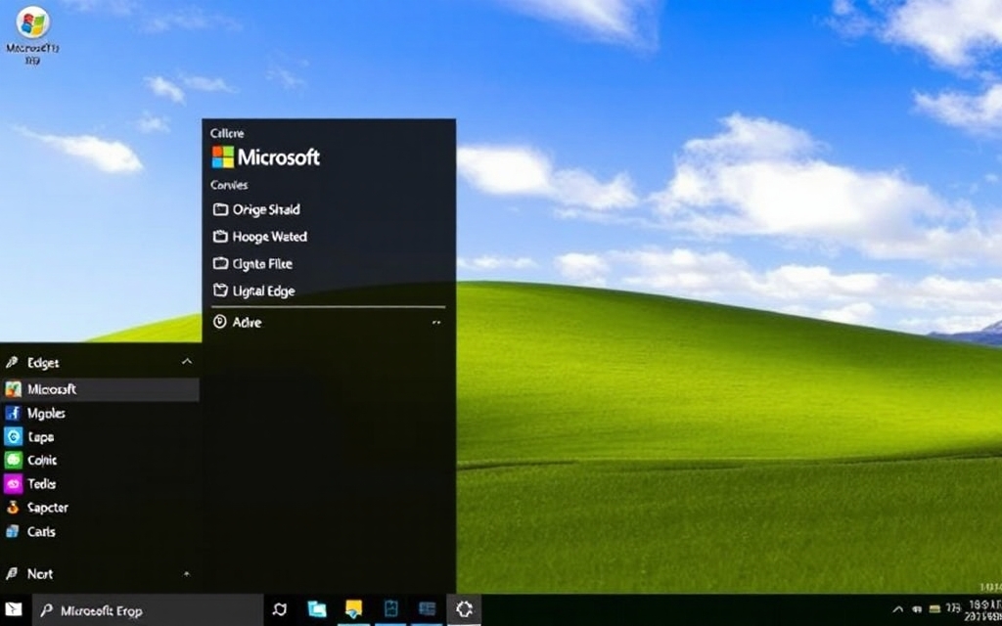Image resolution: width=1002 pixels, height=626 pixels.
Task: Open the clock and date in taskbar
Action: click(984, 610)
